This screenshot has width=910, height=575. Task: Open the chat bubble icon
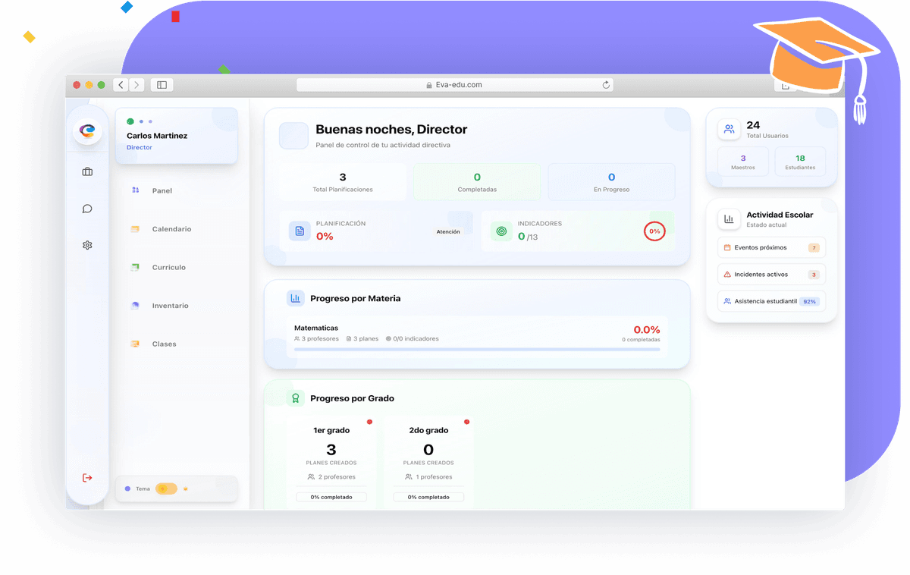(87, 209)
